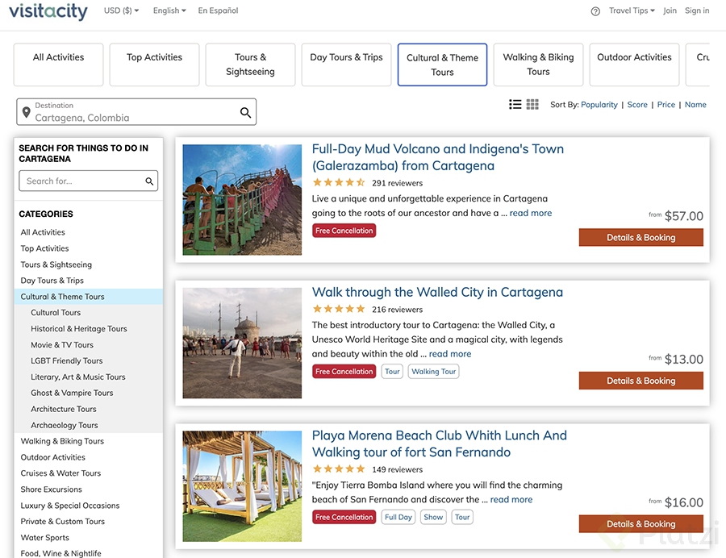This screenshot has height=558, width=726.
Task: Switch to grid view icon
Action: (532, 104)
